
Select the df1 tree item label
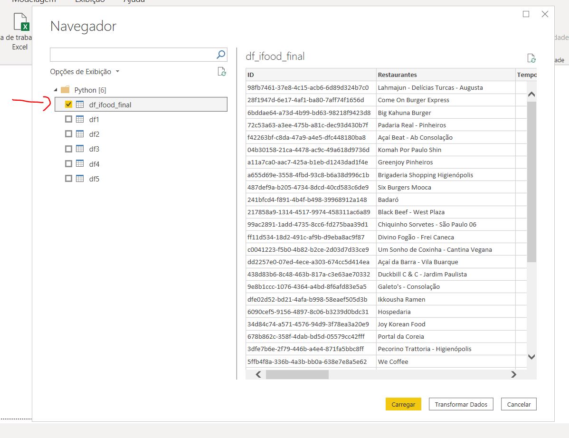click(x=94, y=119)
